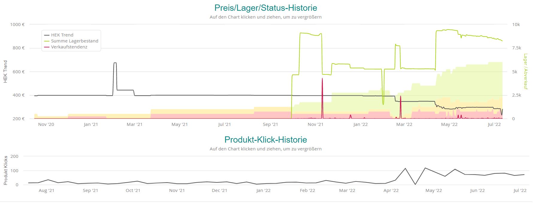Click the 1000 € label on the left axis
Image resolution: width=533 pixels, height=206 pixels.
pyautogui.click(x=17, y=25)
